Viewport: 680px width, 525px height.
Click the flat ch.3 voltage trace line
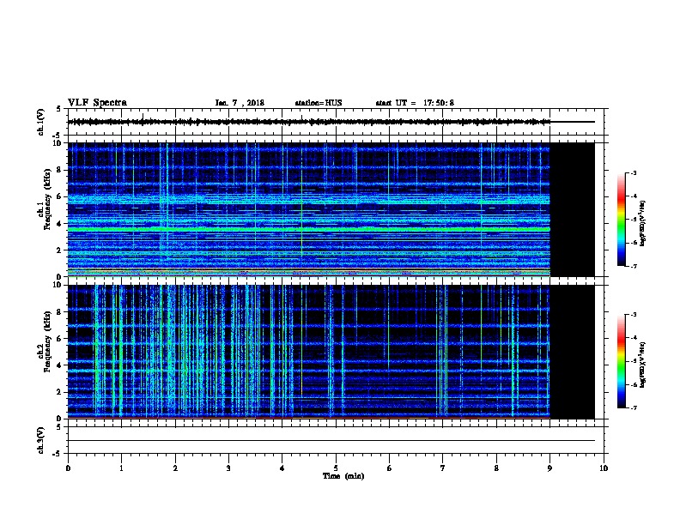pos(331,441)
